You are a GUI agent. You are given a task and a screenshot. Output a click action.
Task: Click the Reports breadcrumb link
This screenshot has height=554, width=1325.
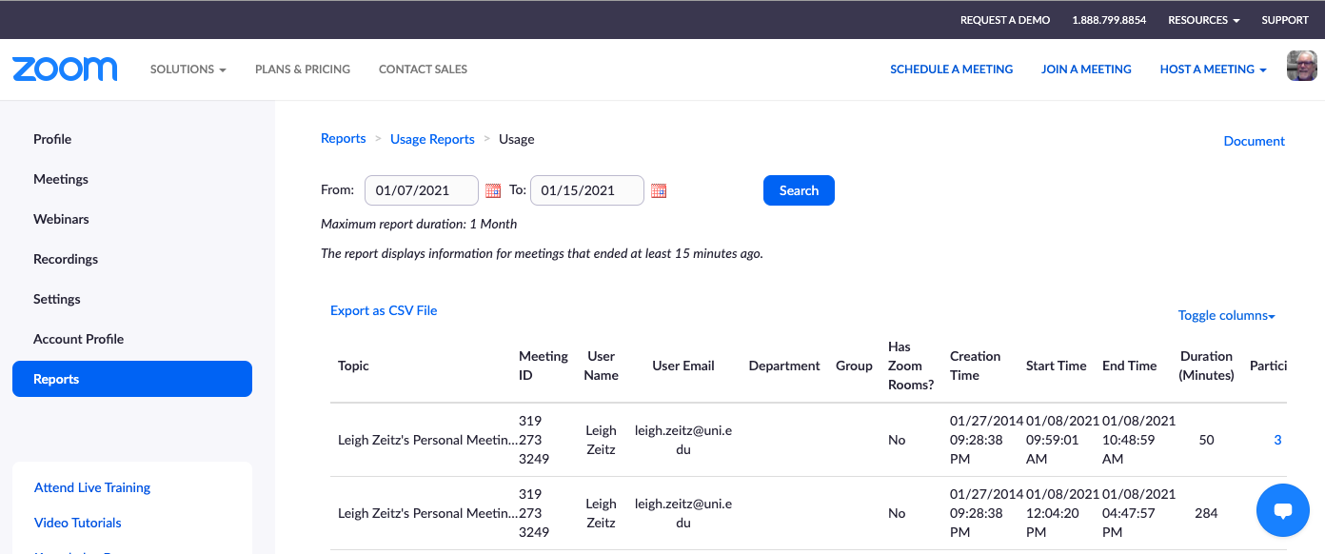(x=344, y=139)
